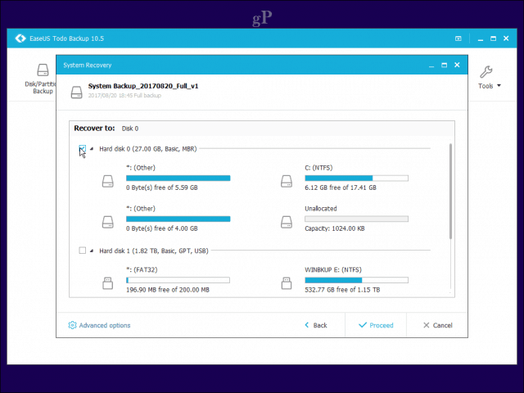Click the EaseUS logo icon in title bar
524x393 pixels.
point(20,38)
